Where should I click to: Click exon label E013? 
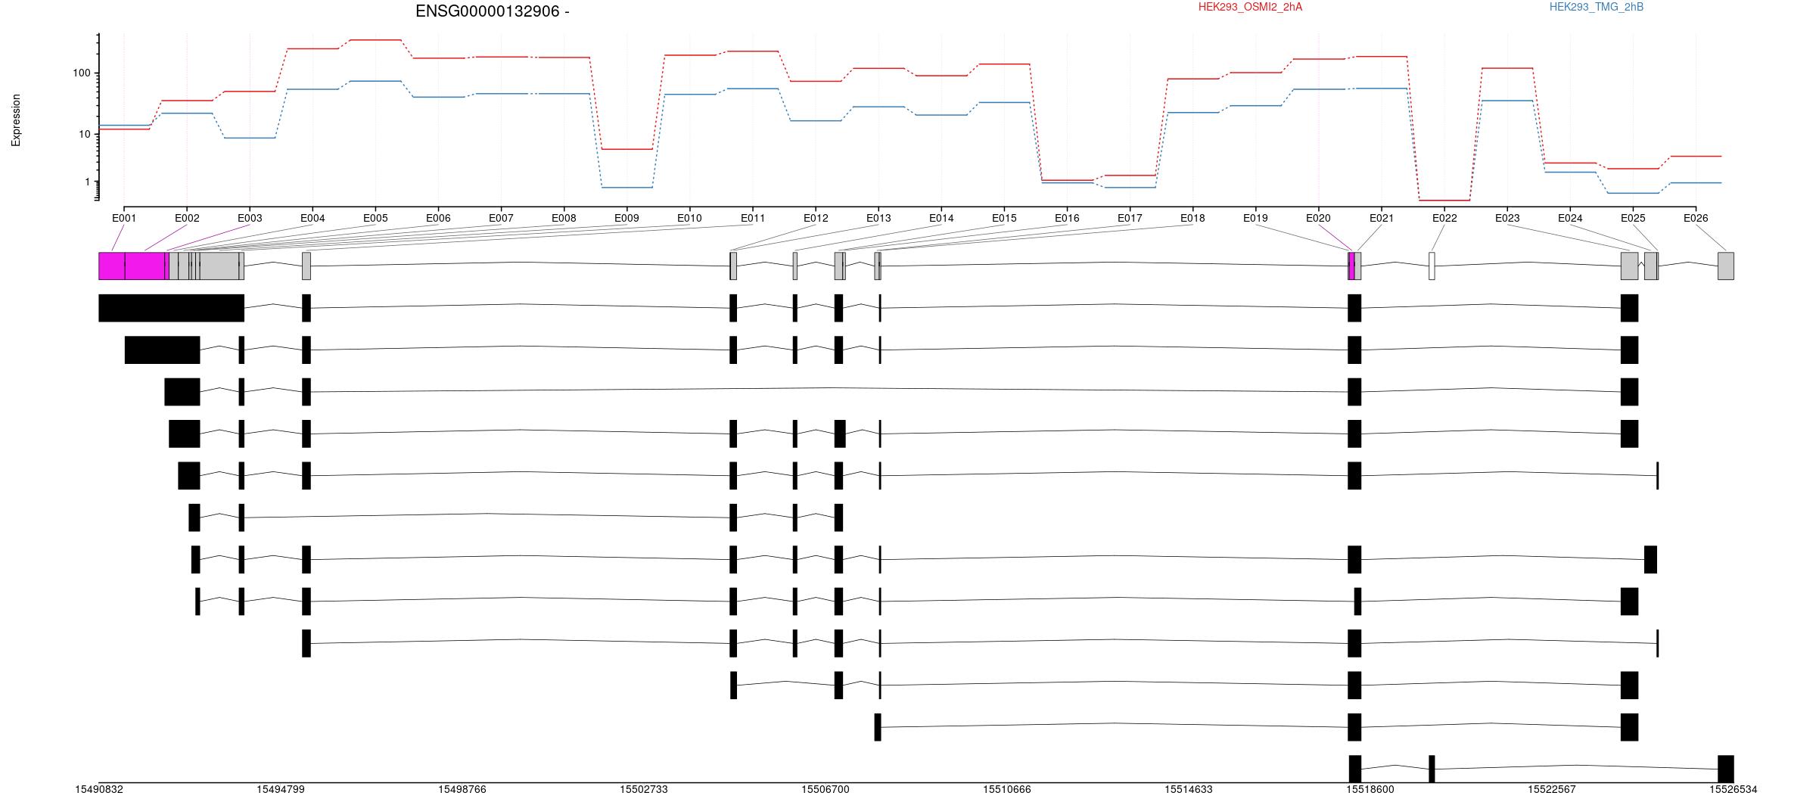pyautogui.click(x=878, y=219)
